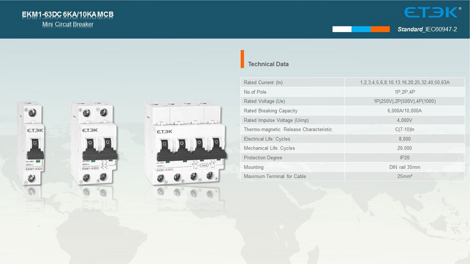Click the blue color block in the header
The height and width of the screenshot is (264, 470).
(361, 29)
